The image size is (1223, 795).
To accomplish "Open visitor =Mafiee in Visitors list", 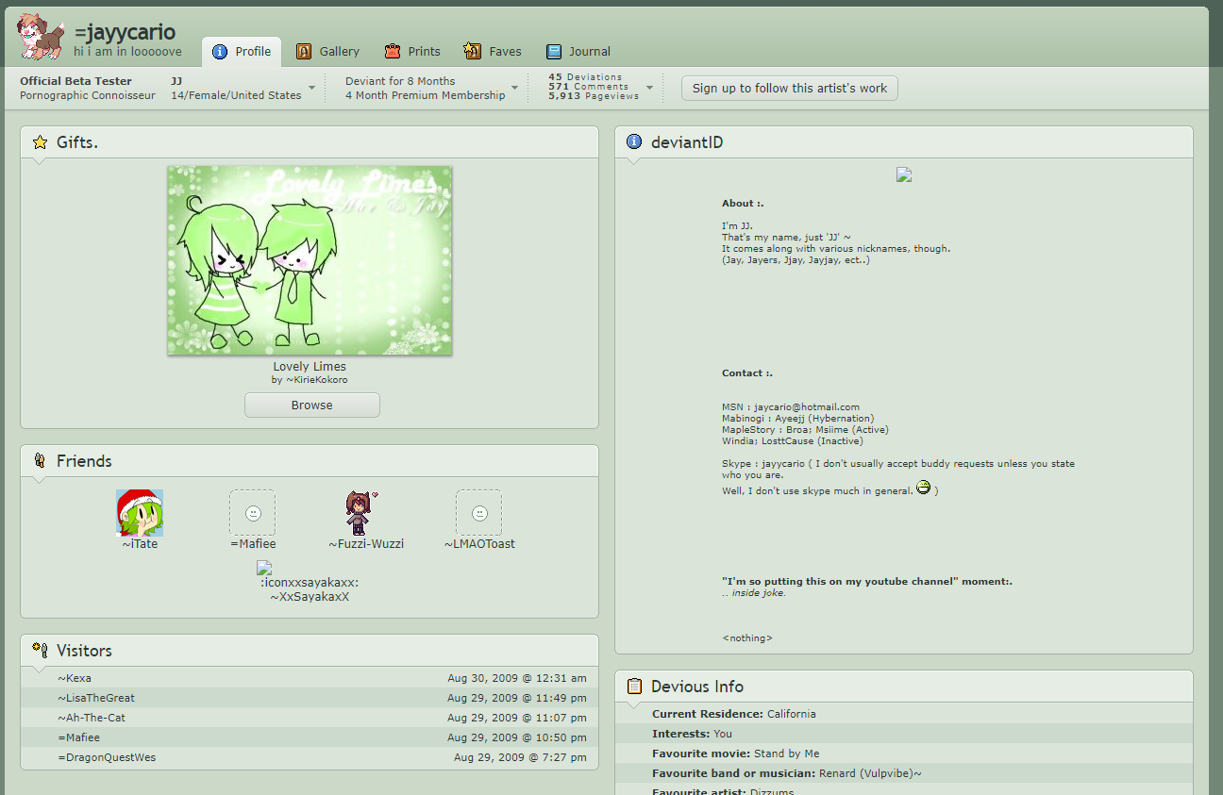I will click(78, 737).
